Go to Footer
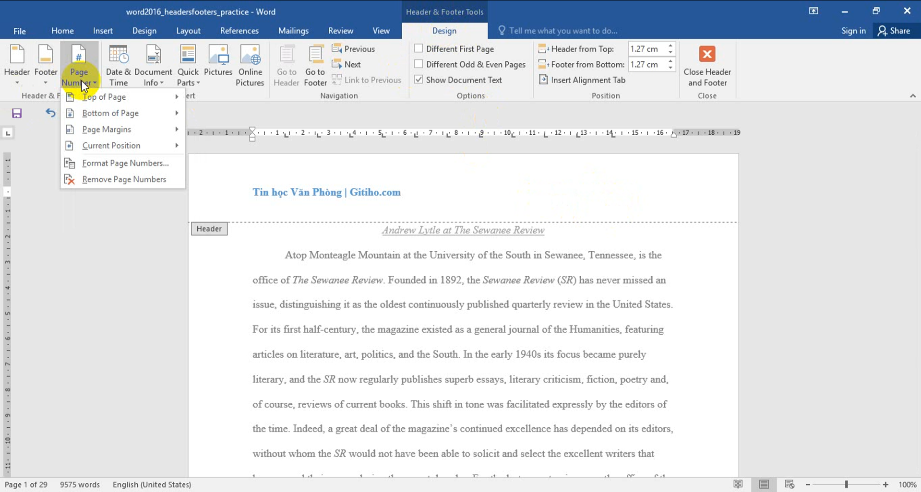This screenshot has width=921, height=492. (315, 65)
